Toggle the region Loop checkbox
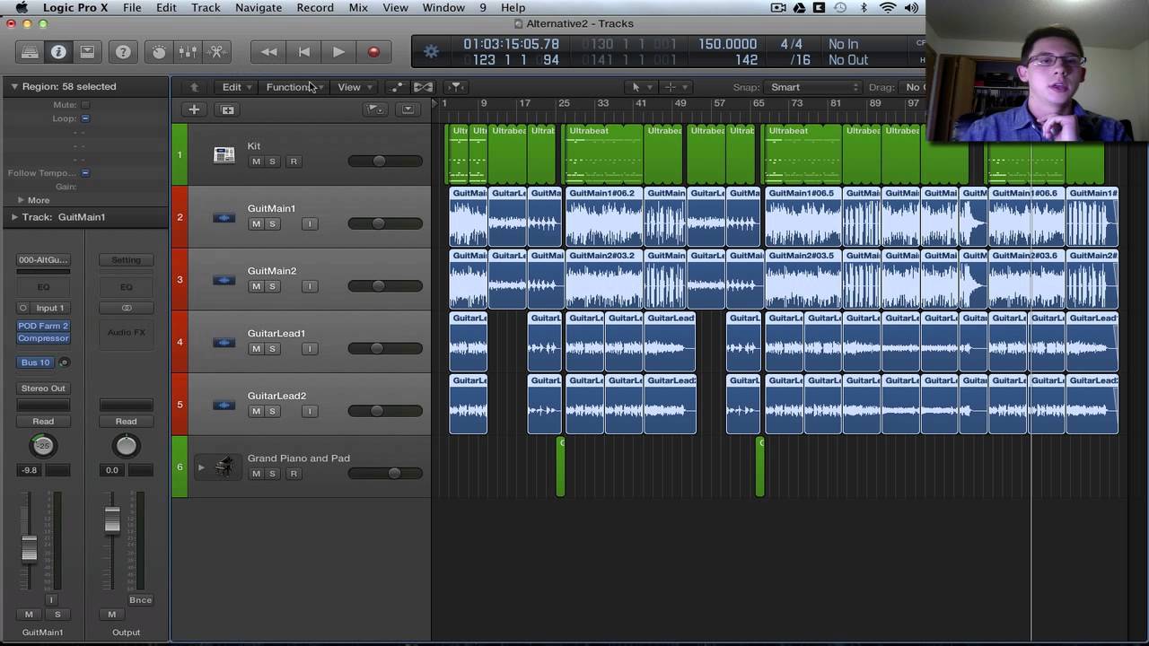Image resolution: width=1149 pixels, height=646 pixels. 85,118
